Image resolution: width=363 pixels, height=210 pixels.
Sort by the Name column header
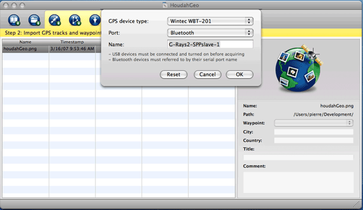[26, 42]
